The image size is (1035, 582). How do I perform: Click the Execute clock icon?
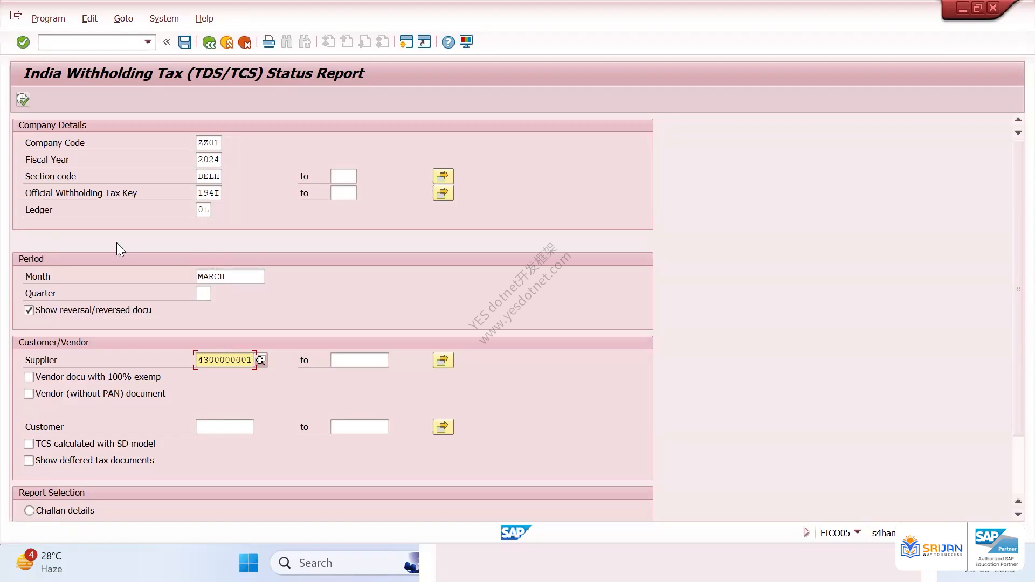(23, 99)
